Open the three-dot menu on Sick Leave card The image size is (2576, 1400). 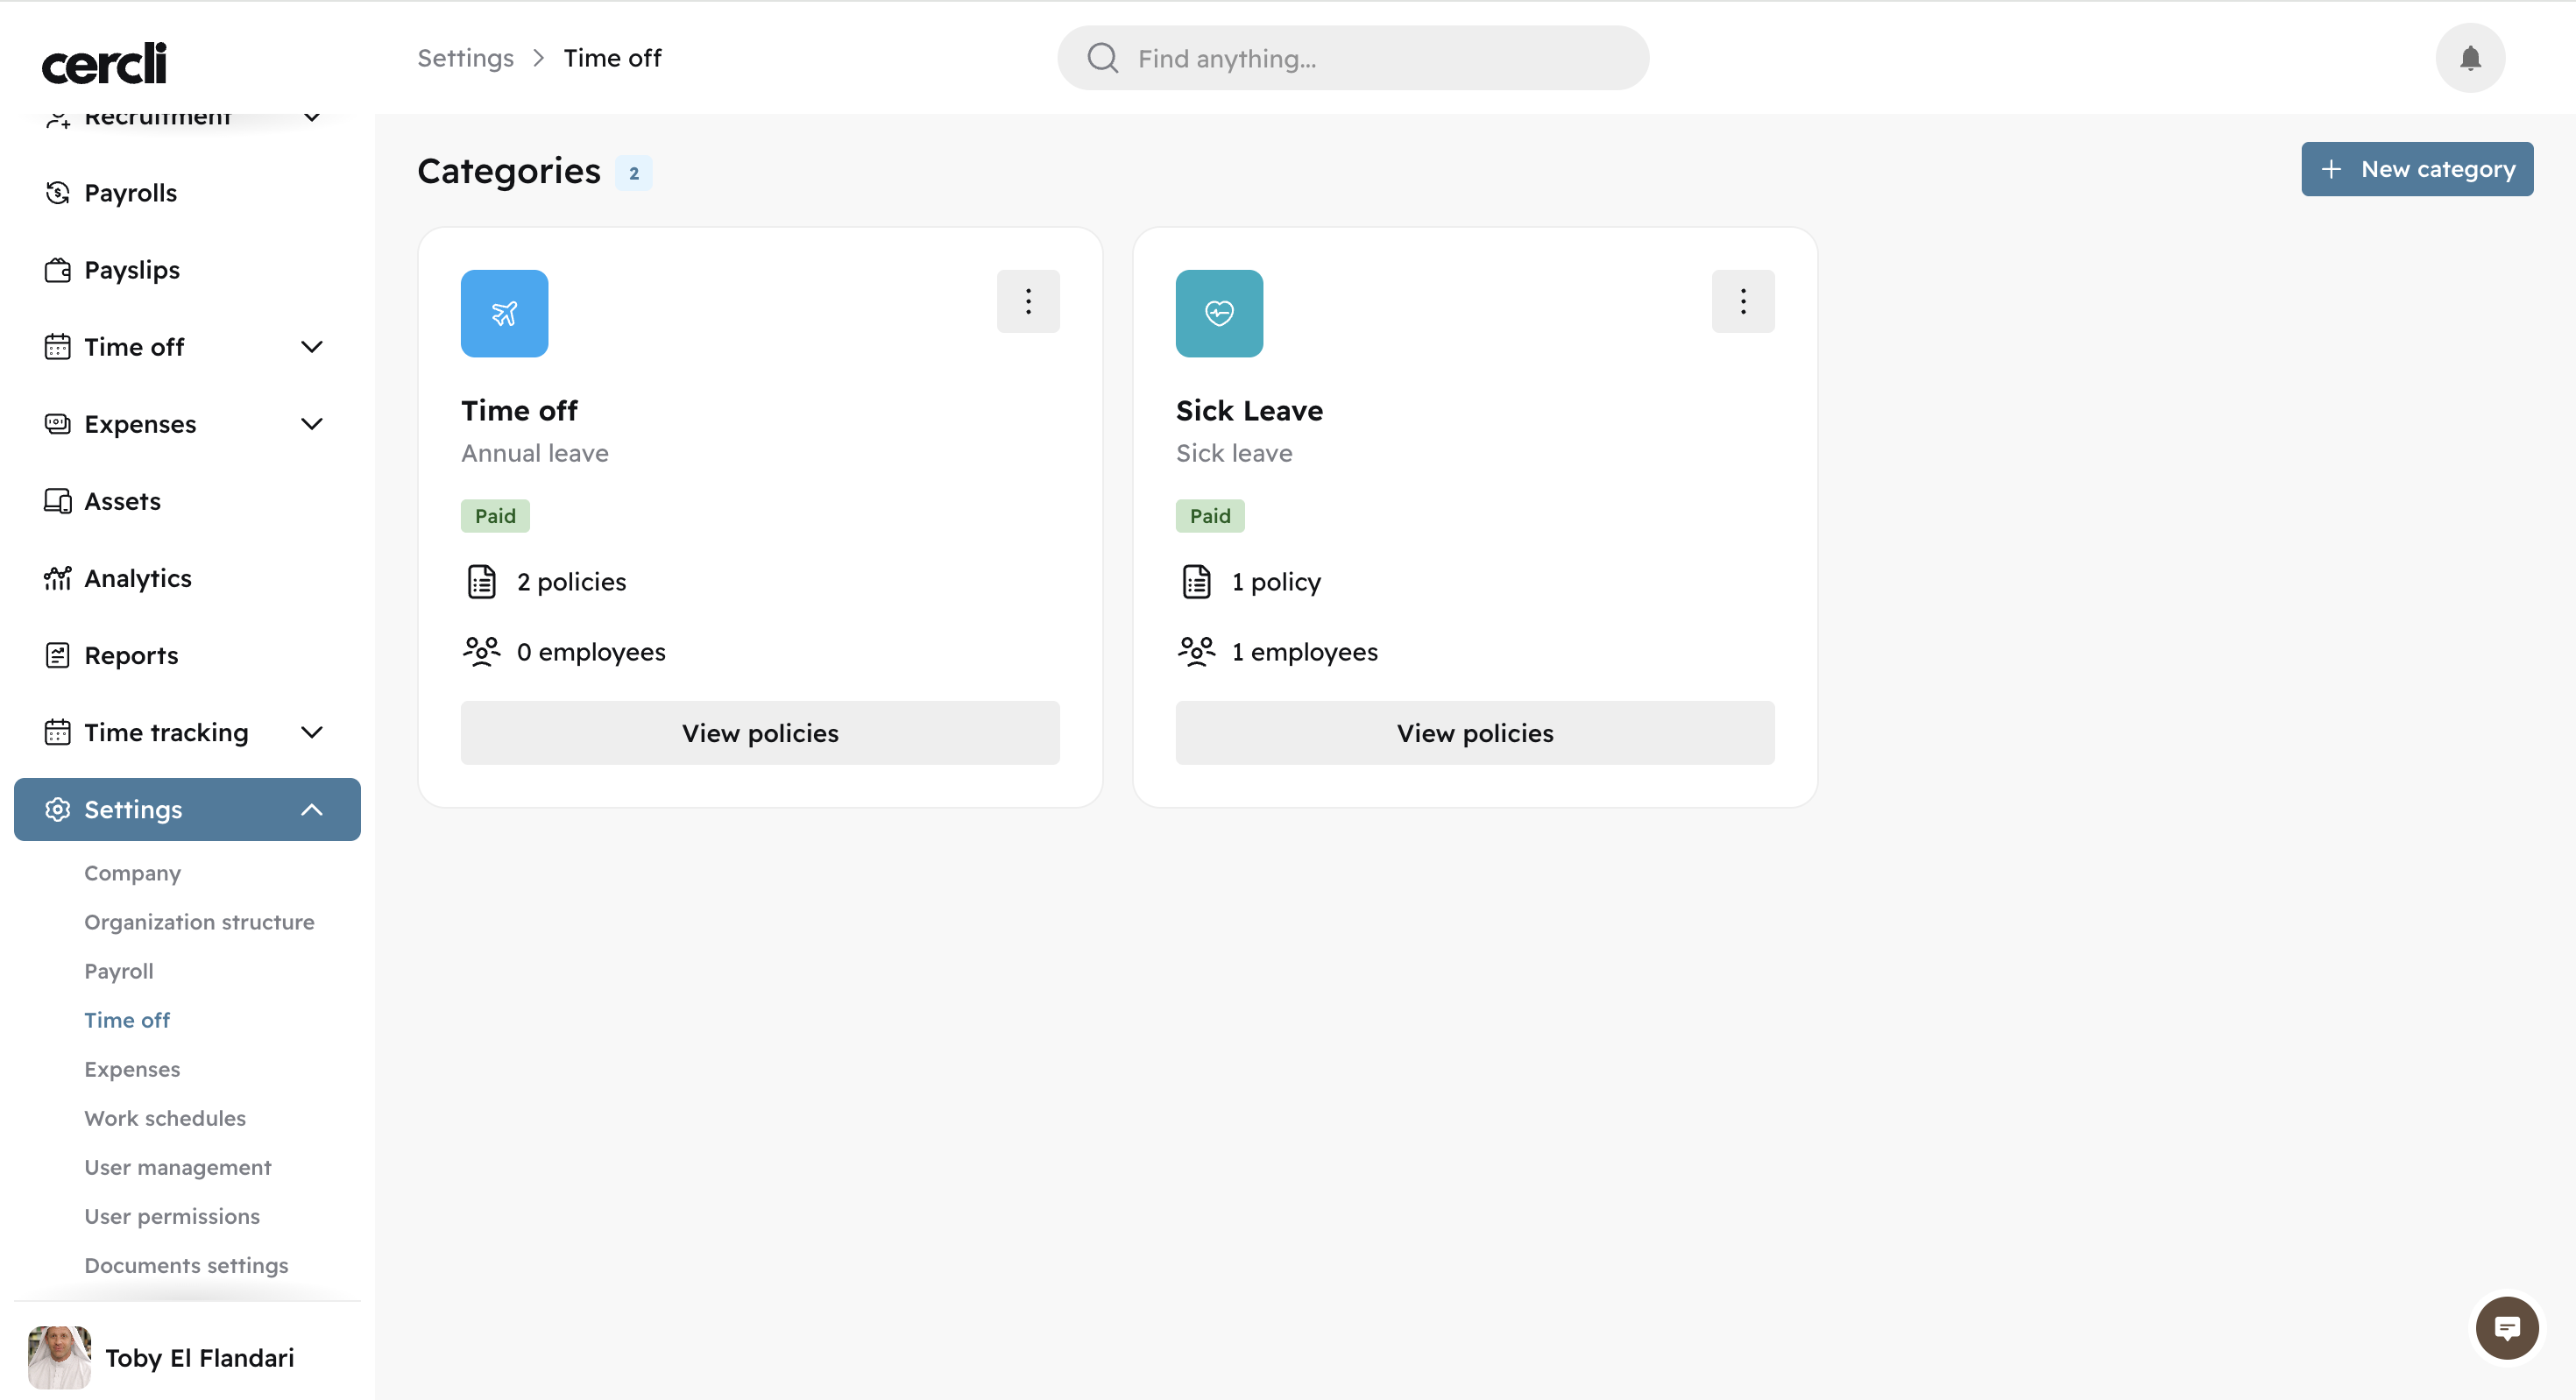(x=1742, y=301)
